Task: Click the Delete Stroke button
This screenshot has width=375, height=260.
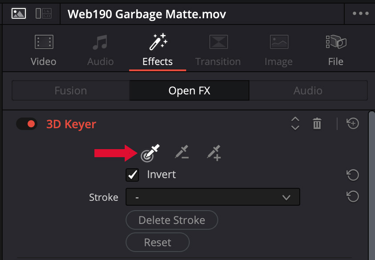Action: tap(172, 220)
